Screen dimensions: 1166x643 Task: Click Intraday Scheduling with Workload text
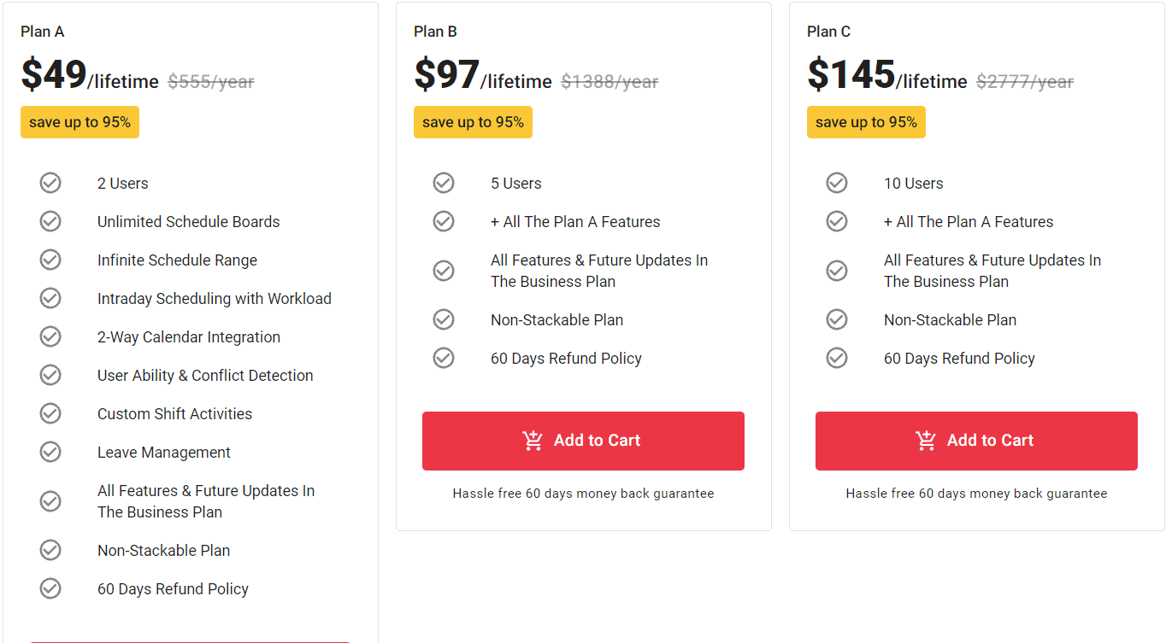pyautogui.click(x=214, y=299)
